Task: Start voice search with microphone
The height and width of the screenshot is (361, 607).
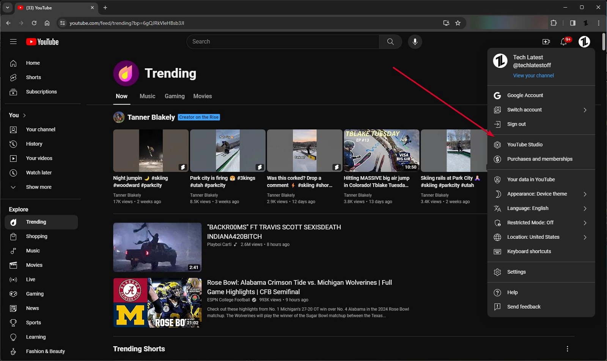Action: (415, 42)
